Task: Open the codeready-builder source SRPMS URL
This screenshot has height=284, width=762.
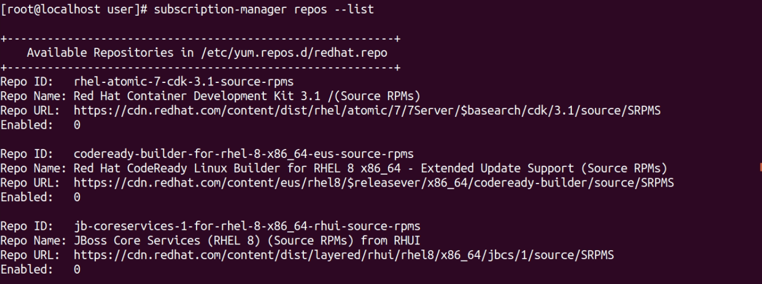Action: point(373,183)
